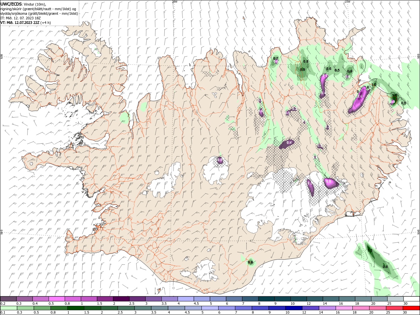420x315 pixels.
Task: Click the '(+4 h)' forecast offset text
Action: click(45, 23)
